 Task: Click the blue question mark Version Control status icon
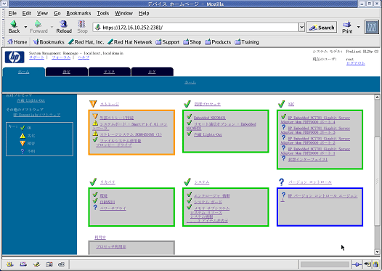281,182
